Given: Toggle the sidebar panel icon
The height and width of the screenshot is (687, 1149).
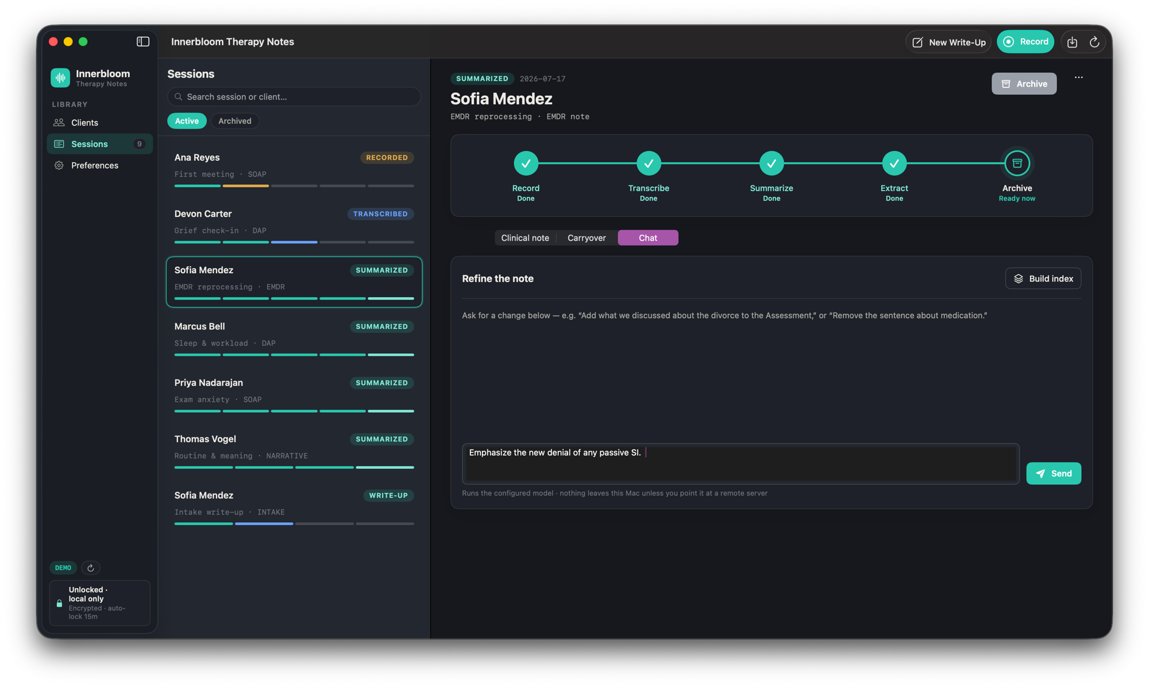Looking at the screenshot, I should coord(143,42).
